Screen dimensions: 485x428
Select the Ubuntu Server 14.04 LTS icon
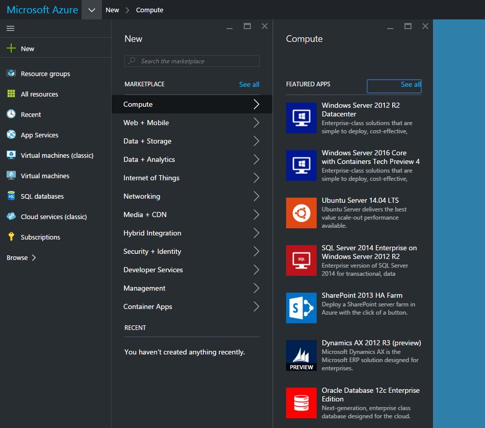point(301,213)
